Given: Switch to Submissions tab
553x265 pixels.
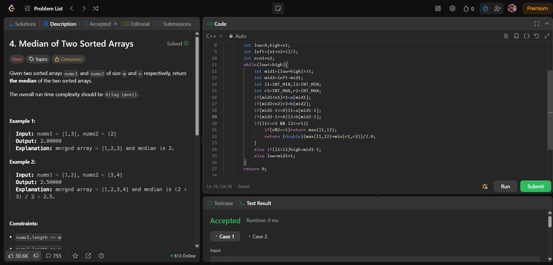Looking at the screenshot, I should coord(173,24).
